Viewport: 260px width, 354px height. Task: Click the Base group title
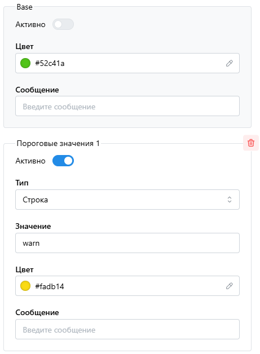[24, 7]
